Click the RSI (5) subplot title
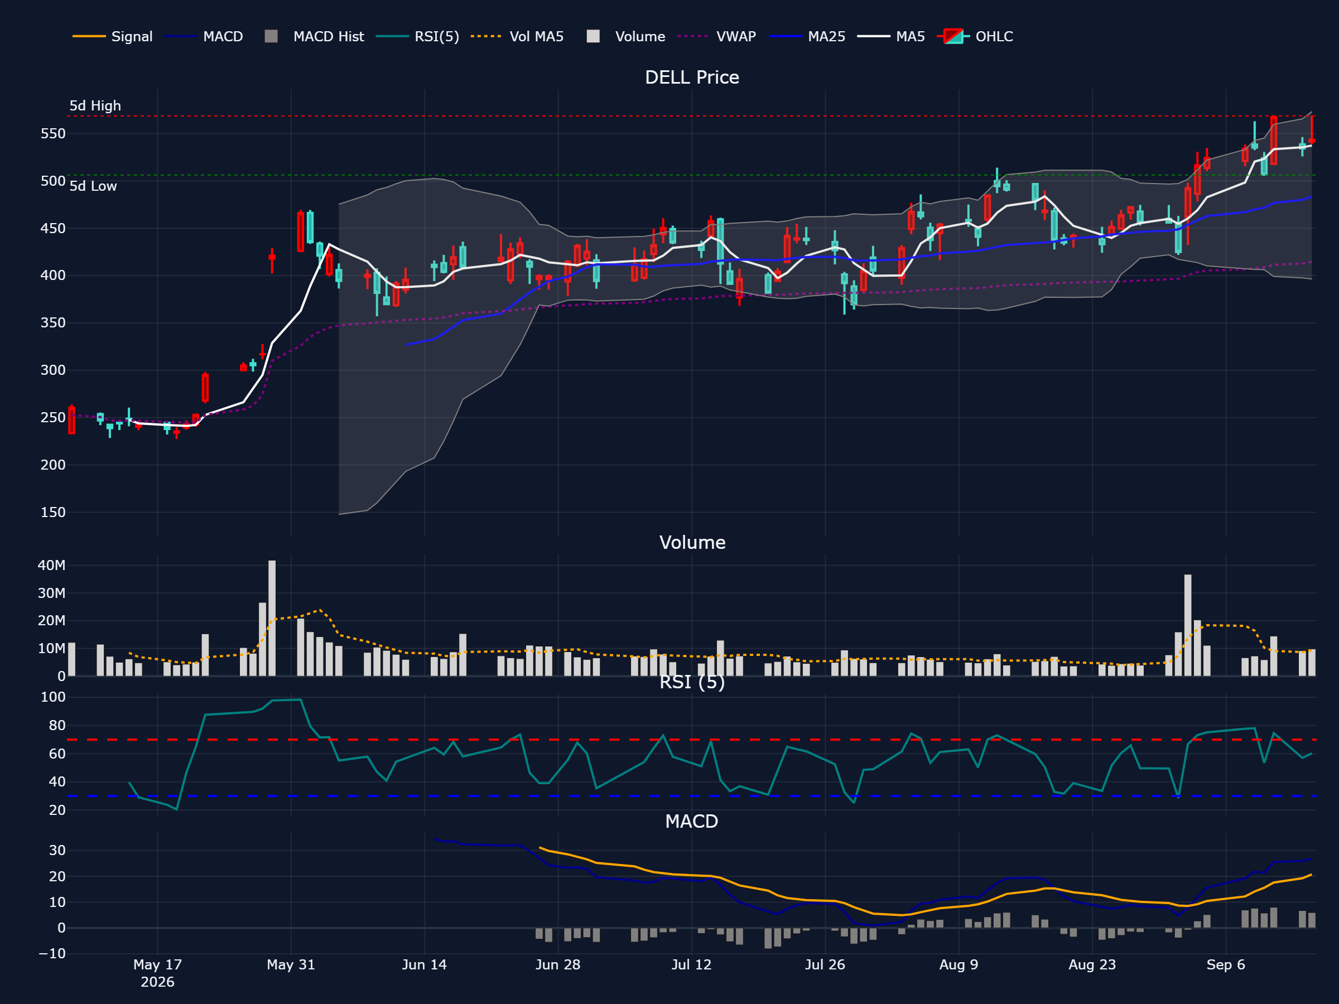The image size is (1339, 1004). [692, 682]
